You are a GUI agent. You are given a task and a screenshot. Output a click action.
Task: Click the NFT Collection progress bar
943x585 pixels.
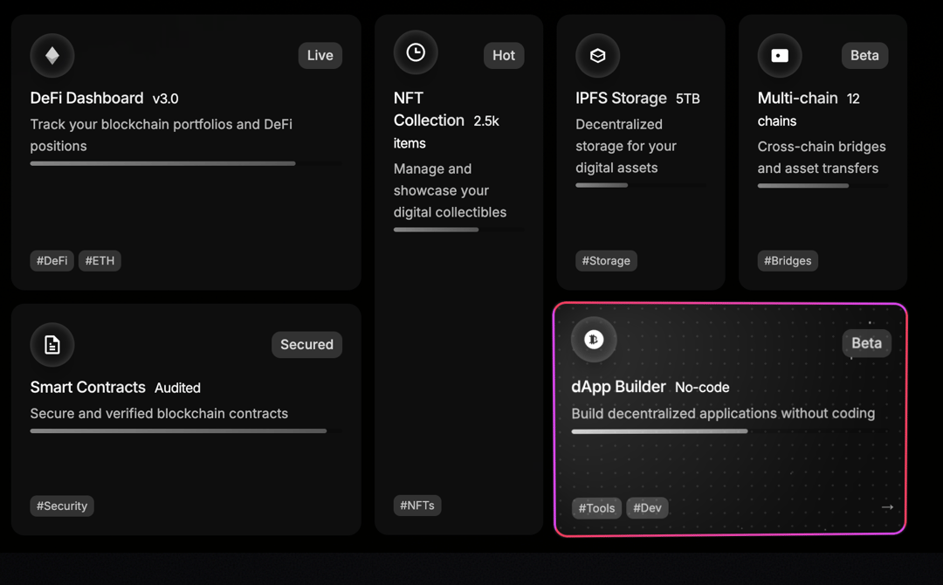(x=458, y=230)
